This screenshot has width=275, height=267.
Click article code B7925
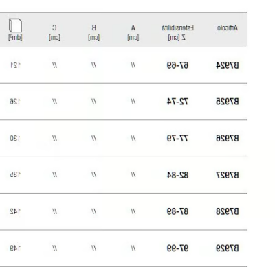point(228,102)
